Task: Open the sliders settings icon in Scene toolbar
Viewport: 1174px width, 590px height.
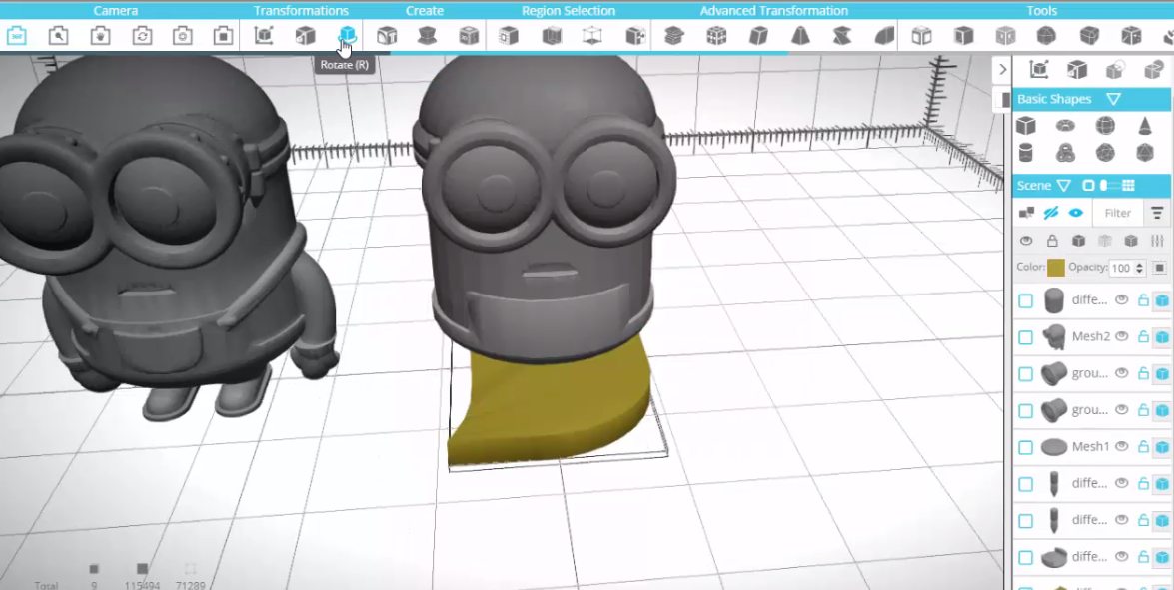Action: 1158,241
